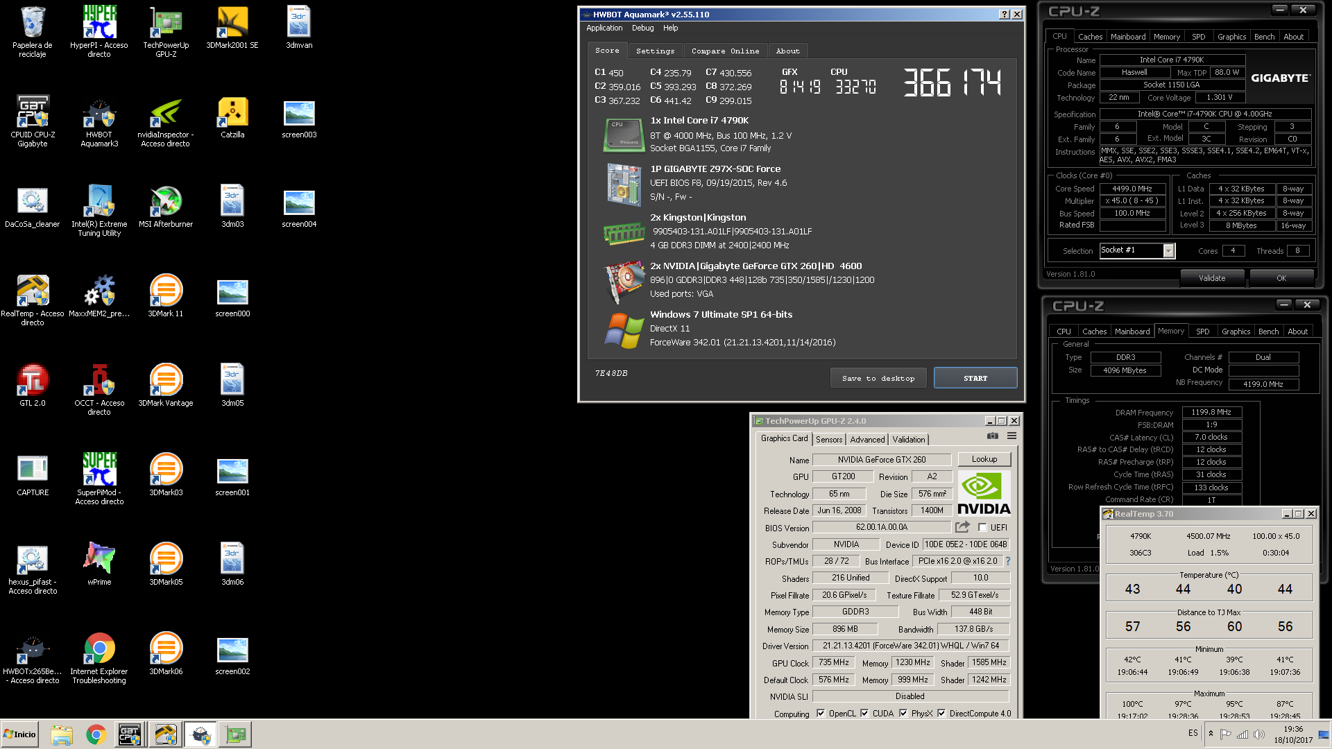Click the volume speaker icon in tray
Image resolution: width=1332 pixels, height=749 pixels.
[x=1259, y=734]
